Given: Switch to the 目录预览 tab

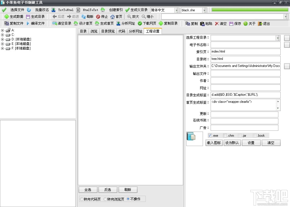Looking at the screenshot, I should click(108, 31).
